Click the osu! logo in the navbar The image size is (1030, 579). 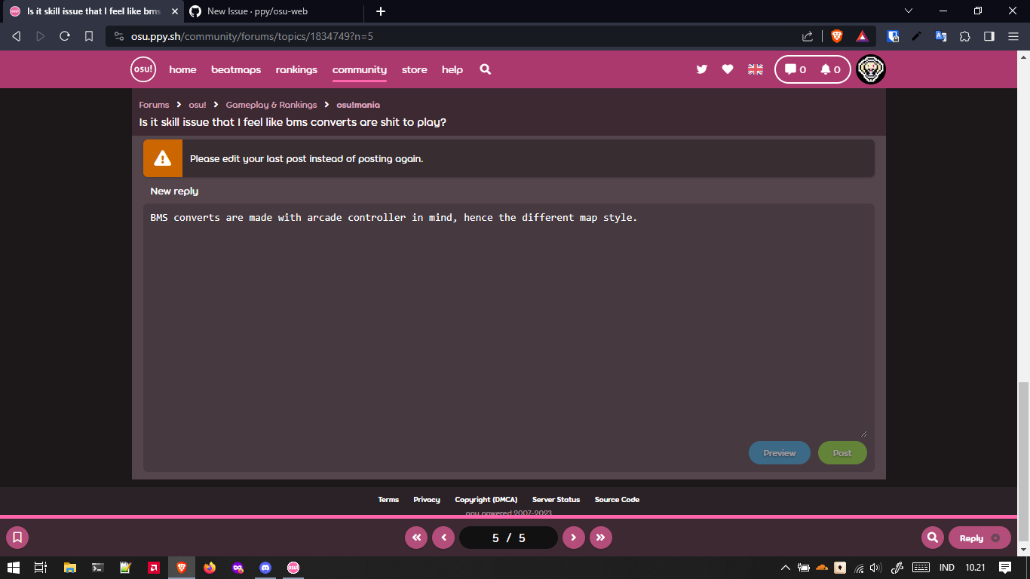pyautogui.click(x=143, y=69)
